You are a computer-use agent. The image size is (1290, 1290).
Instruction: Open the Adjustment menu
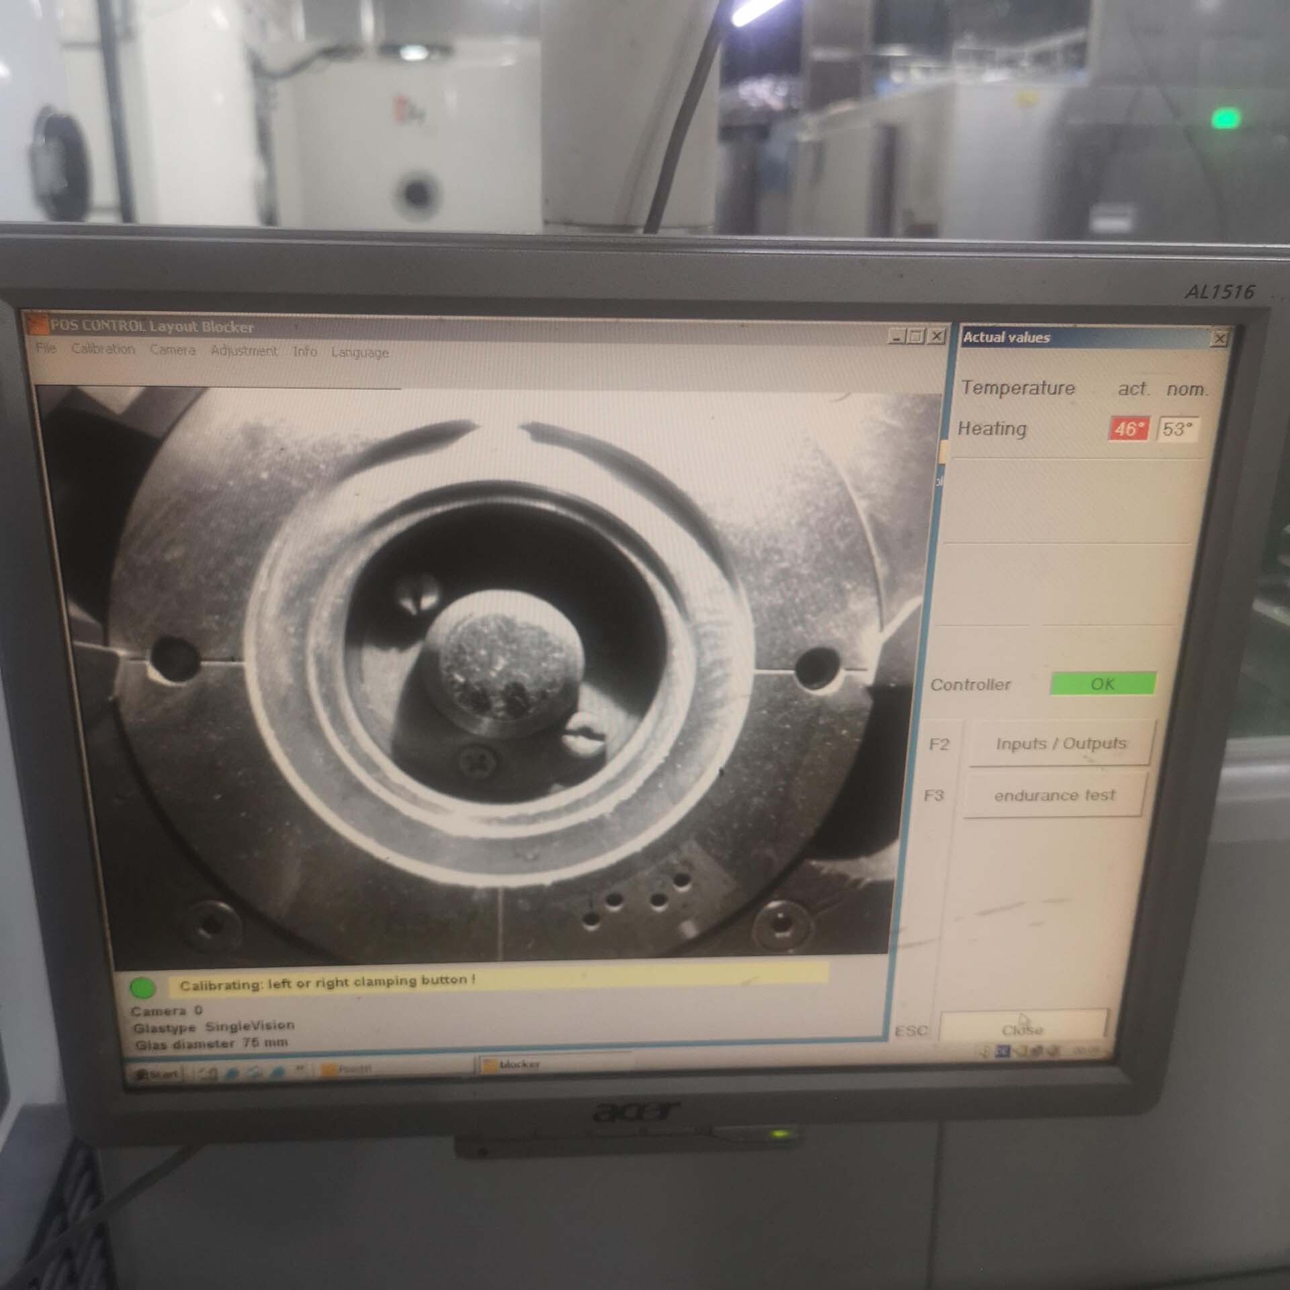[243, 351]
